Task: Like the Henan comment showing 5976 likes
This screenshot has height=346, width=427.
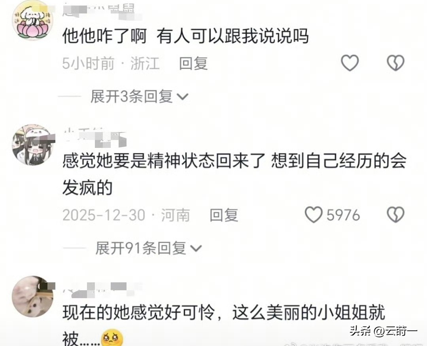Action: (314, 215)
